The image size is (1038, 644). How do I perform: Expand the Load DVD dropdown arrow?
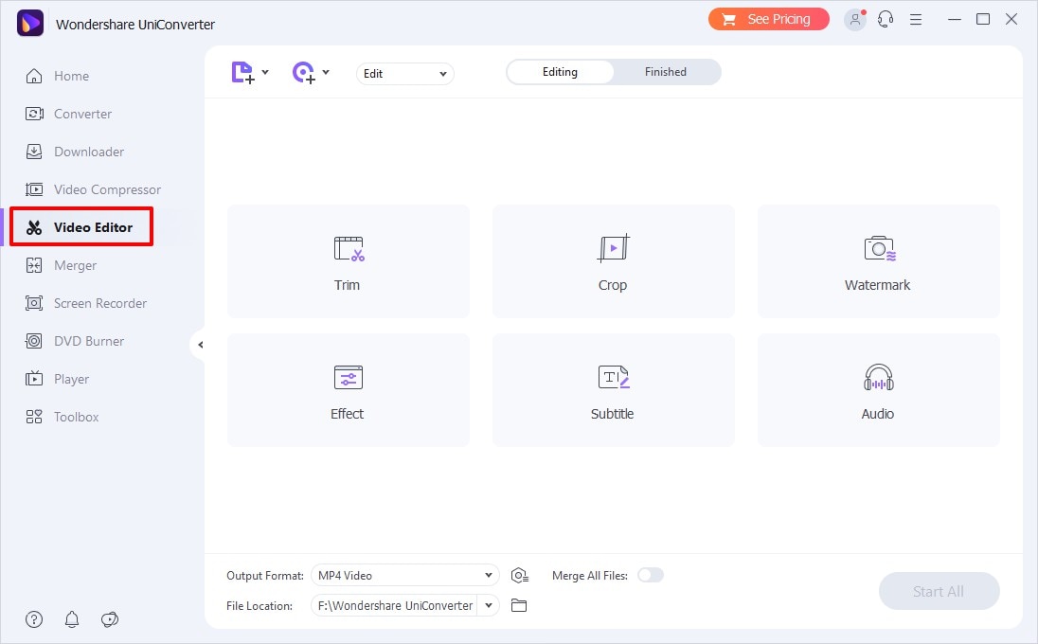pyautogui.click(x=326, y=72)
